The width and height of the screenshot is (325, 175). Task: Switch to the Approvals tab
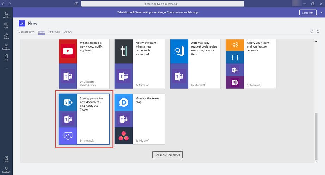point(54,32)
